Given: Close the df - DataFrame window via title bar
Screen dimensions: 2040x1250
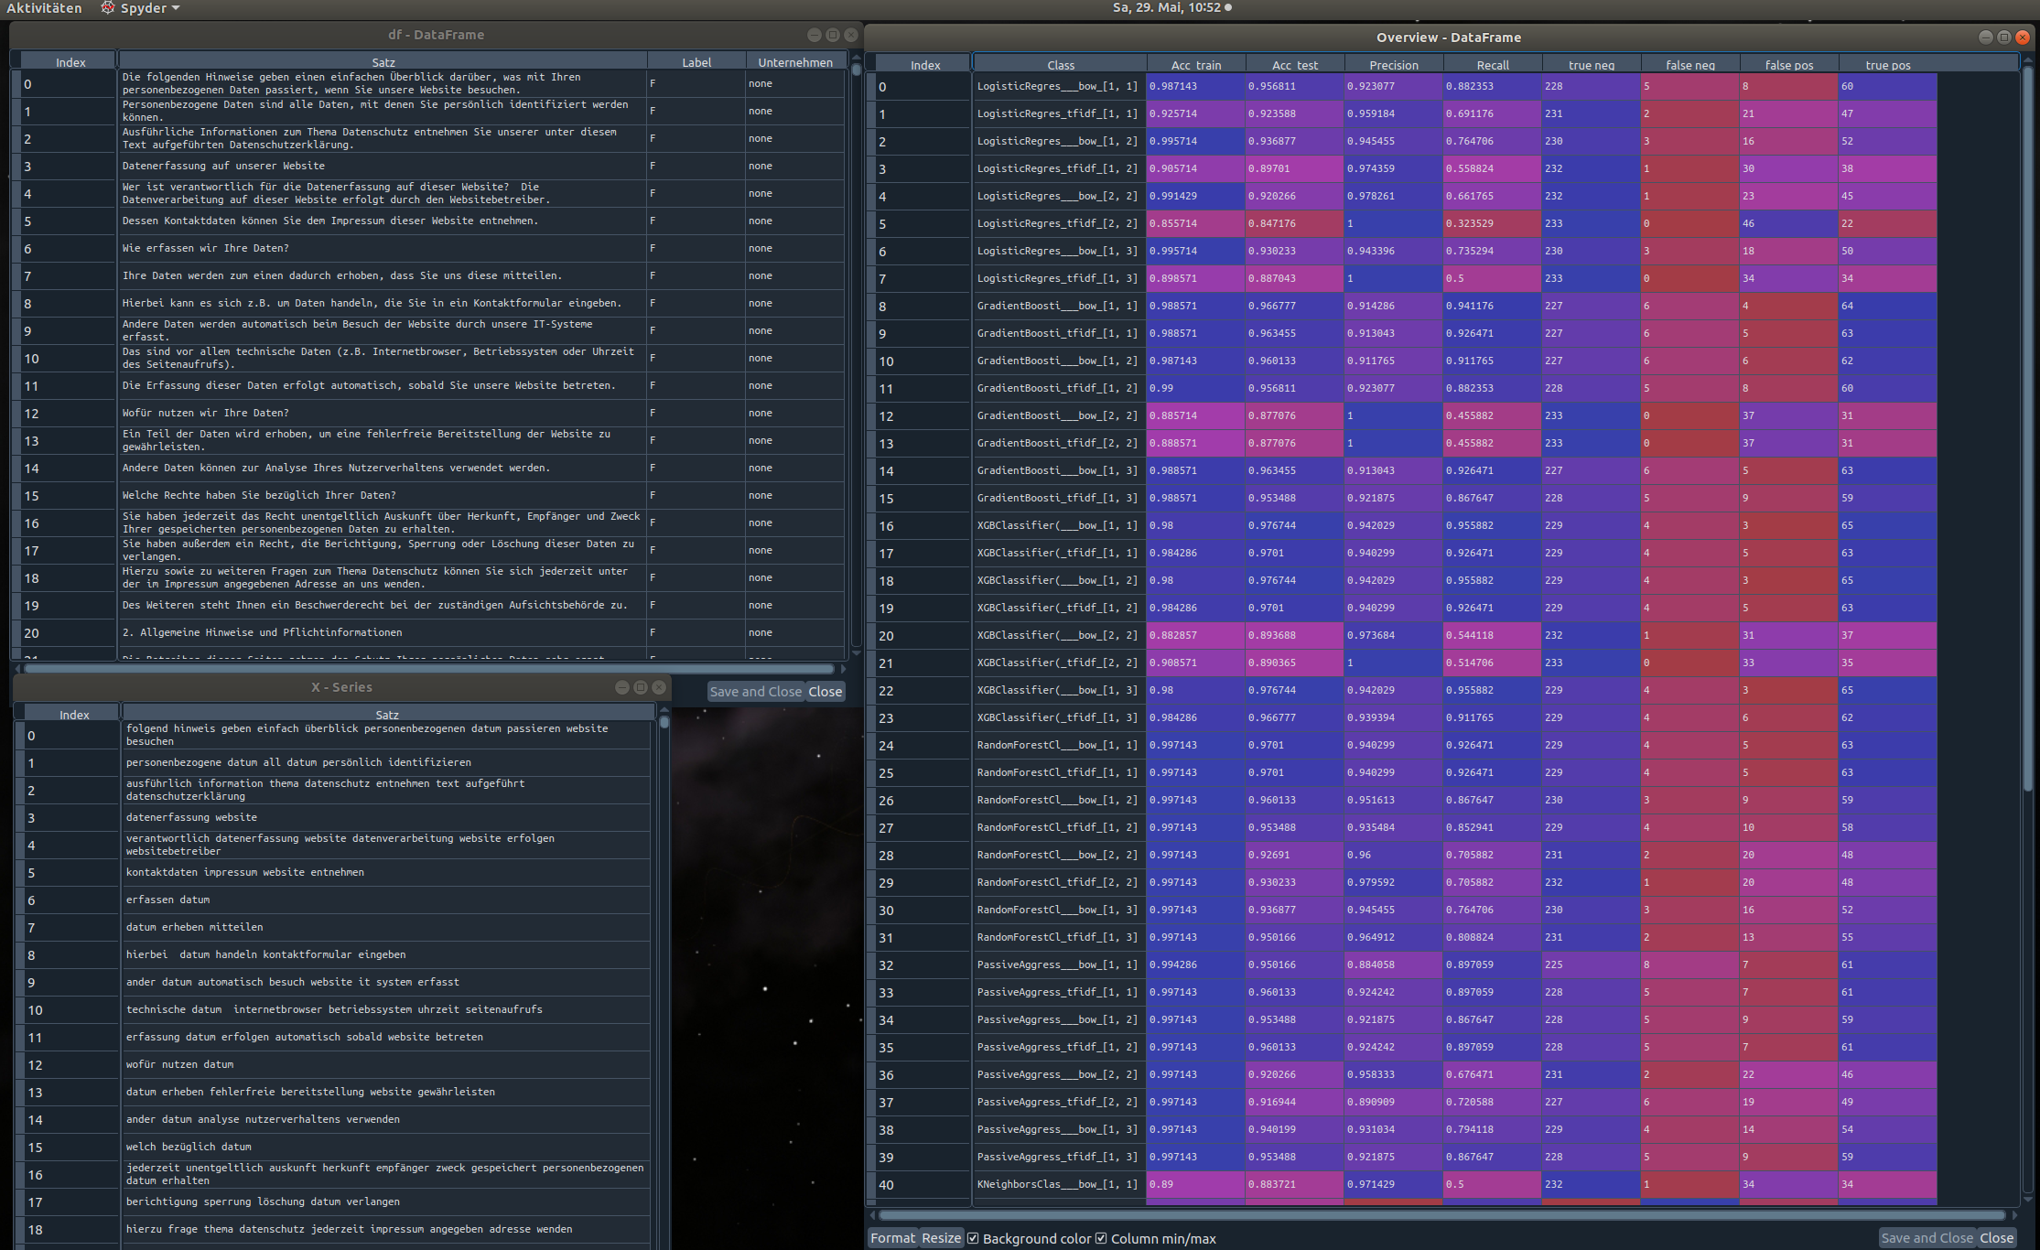Looking at the screenshot, I should (x=850, y=35).
